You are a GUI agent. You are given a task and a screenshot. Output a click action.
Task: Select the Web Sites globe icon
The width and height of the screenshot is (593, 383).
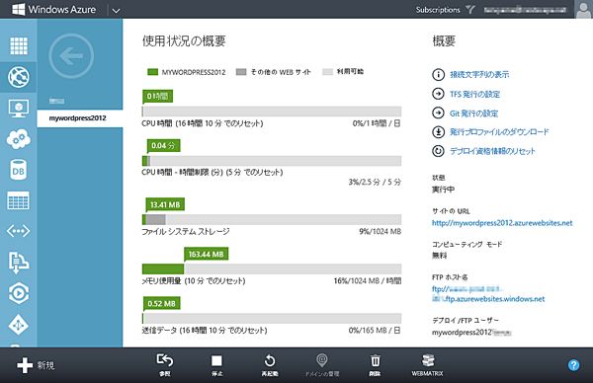[18, 77]
